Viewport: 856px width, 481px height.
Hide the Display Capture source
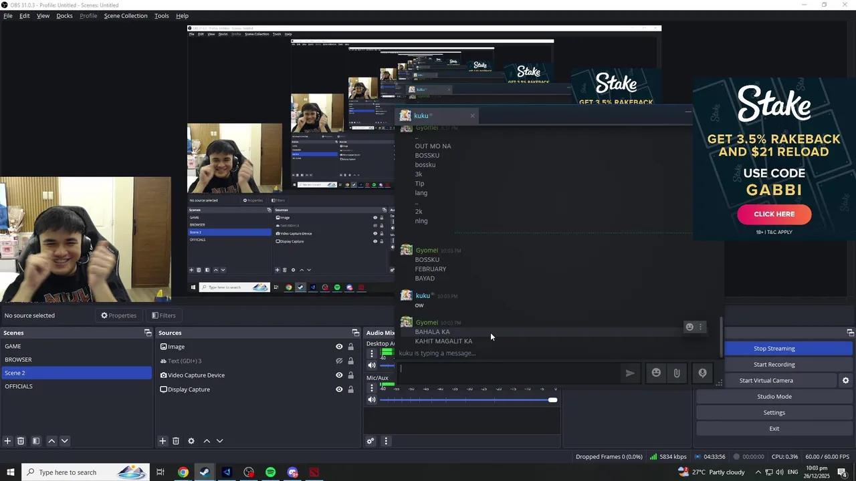[339, 389]
